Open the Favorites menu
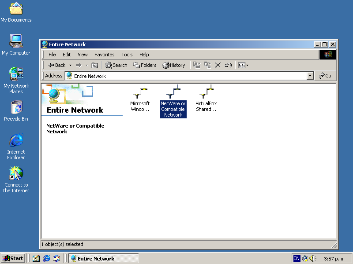This screenshot has height=264, width=353. coord(105,55)
